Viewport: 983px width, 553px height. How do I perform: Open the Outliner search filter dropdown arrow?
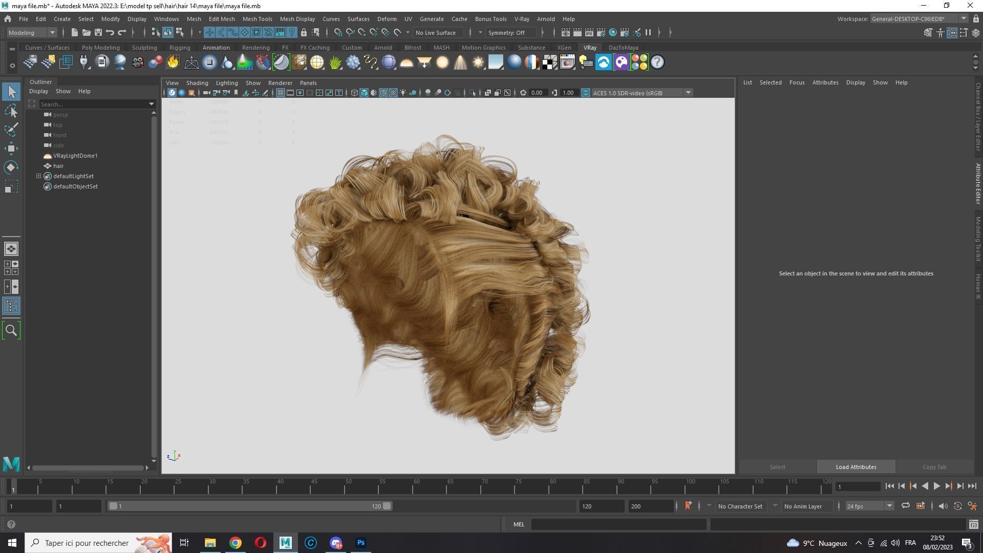click(152, 104)
